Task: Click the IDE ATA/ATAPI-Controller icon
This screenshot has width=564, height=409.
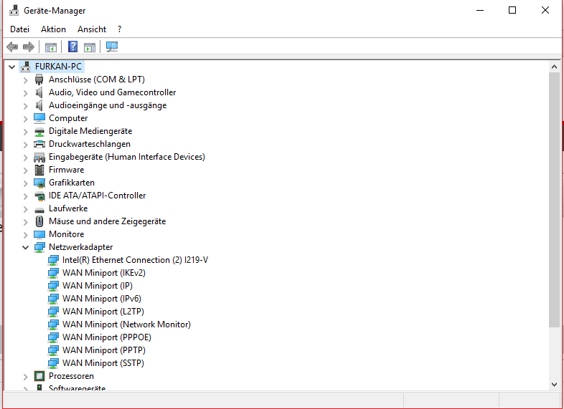Action: click(39, 196)
